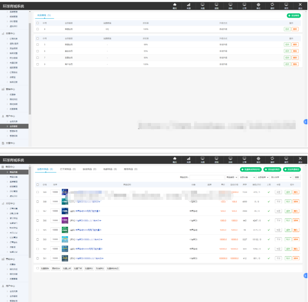Select the checkbox for product ID 563

pyautogui.click(x=38, y=239)
